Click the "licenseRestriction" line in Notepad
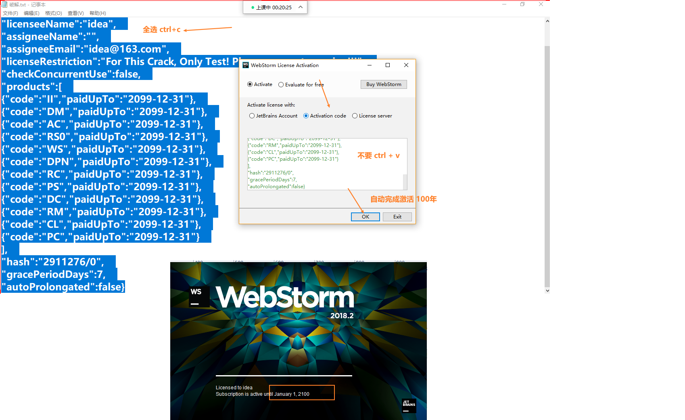The width and height of the screenshot is (685, 420). tap(120, 62)
